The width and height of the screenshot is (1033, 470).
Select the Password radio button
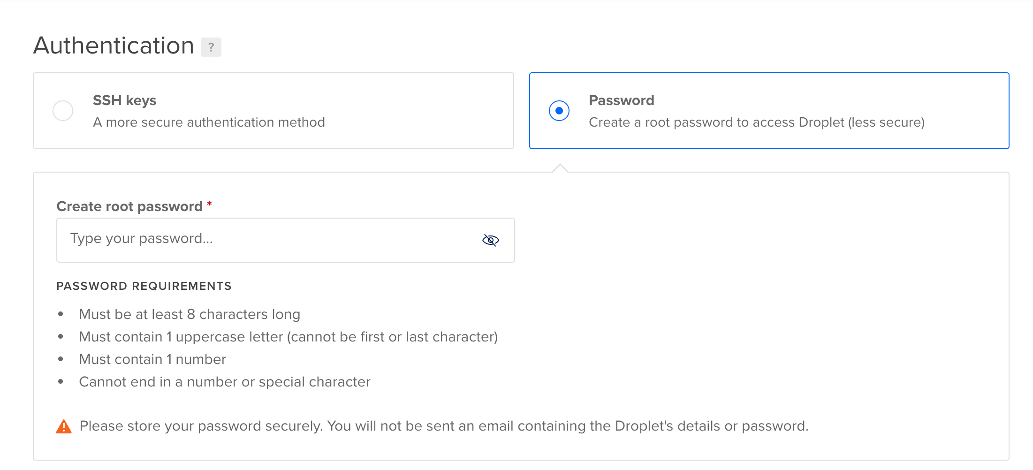pos(559,111)
